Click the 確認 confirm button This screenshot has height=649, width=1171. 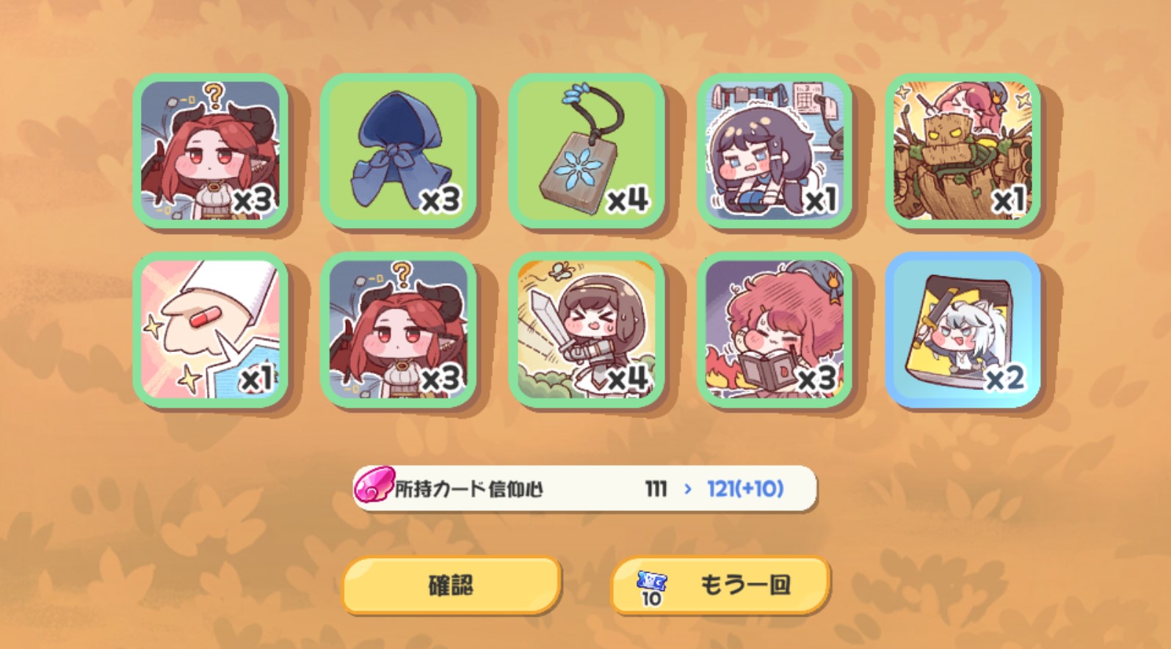click(452, 584)
